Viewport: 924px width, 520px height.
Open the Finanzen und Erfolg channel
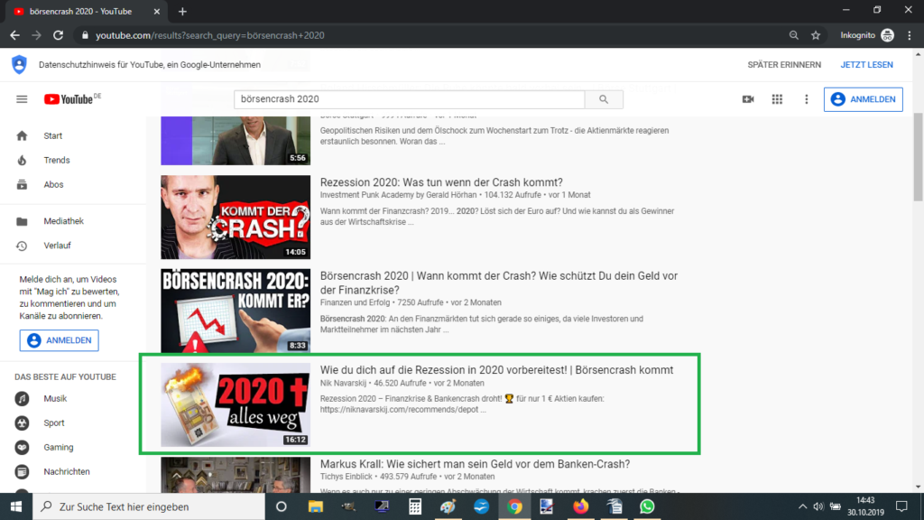click(x=355, y=302)
